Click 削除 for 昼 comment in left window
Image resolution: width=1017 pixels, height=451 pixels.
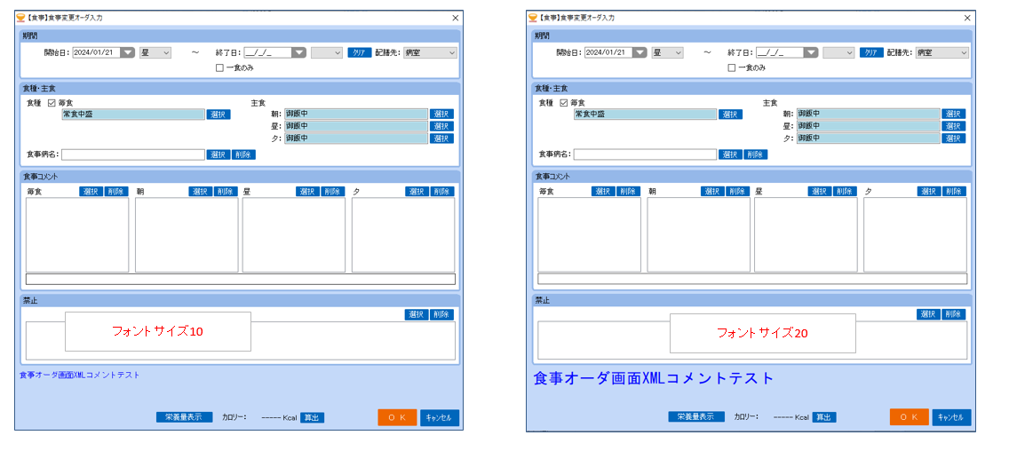click(x=333, y=191)
